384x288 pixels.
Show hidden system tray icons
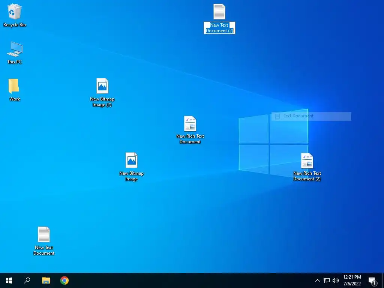[x=317, y=280]
